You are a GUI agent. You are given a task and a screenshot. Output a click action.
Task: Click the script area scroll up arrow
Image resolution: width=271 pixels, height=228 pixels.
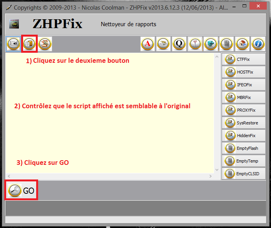(217, 57)
